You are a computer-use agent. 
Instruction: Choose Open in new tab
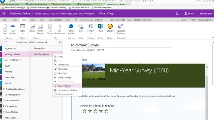coord(68,94)
